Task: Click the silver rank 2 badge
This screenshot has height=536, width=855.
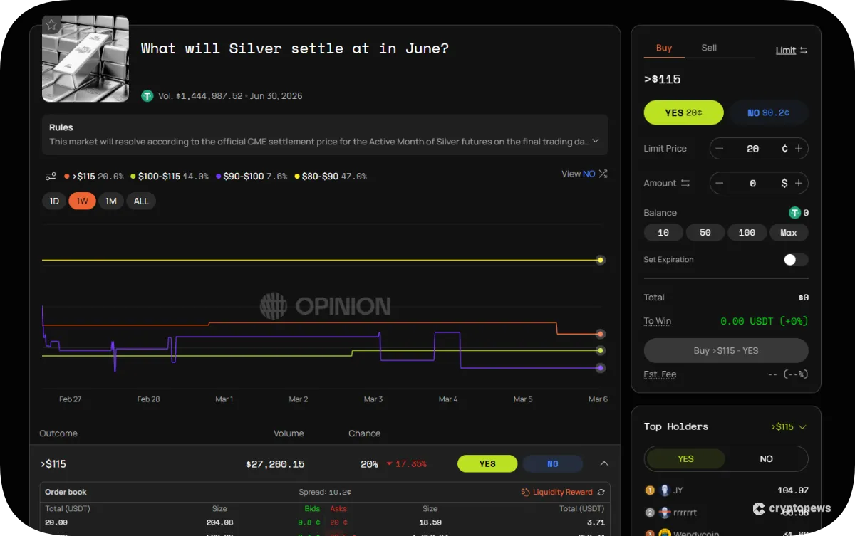Action: pyautogui.click(x=649, y=512)
